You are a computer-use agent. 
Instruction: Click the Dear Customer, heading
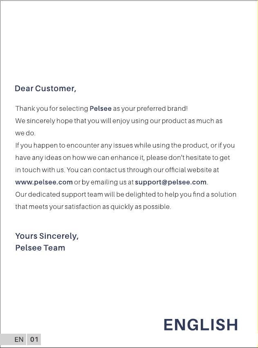point(45,89)
